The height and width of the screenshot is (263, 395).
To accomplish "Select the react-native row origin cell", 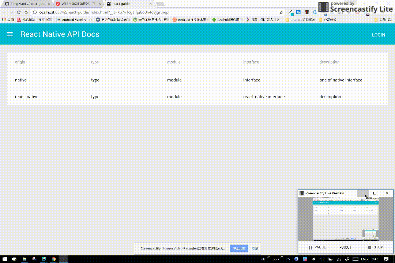I will tap(26, 97).
